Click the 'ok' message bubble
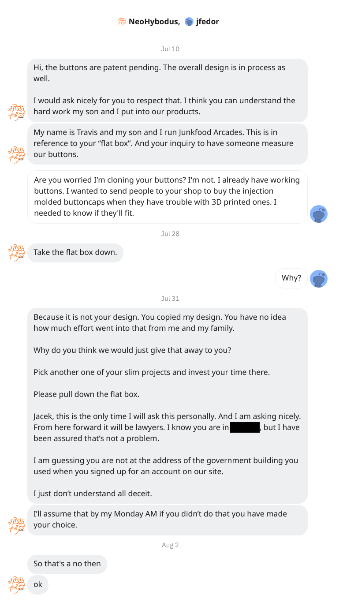Screen dimensions: 343x606 (x=38, y=585)
